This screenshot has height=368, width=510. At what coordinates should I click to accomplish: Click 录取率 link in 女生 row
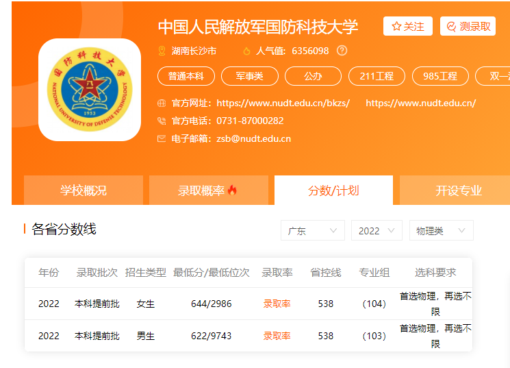coord(277,304)
